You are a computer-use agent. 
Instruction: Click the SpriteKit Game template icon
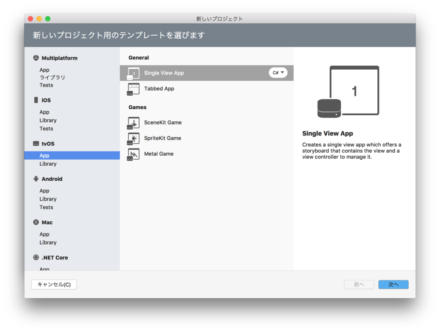click(x=133, y=139)
